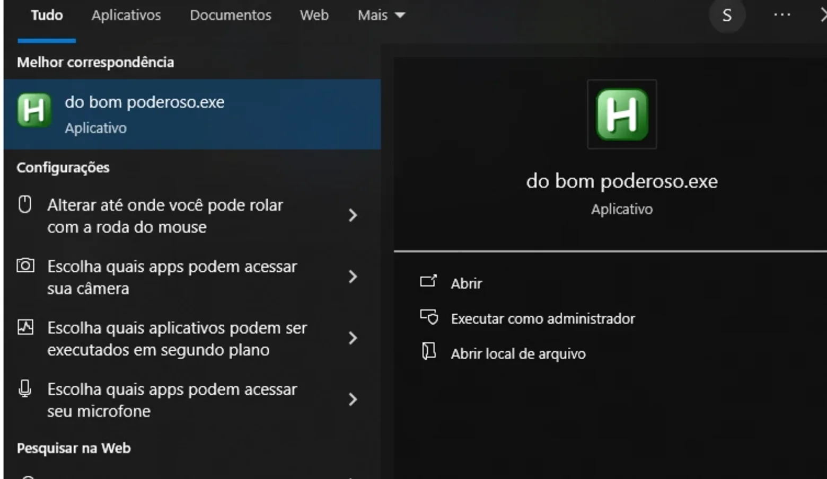
Task: Expand the Mais dropdown menu
Action: (x=382, y=15)
